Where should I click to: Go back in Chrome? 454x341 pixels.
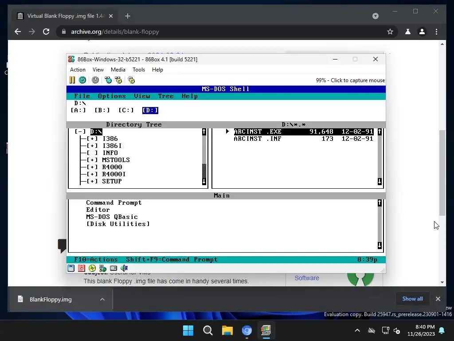tap(18, 32)
